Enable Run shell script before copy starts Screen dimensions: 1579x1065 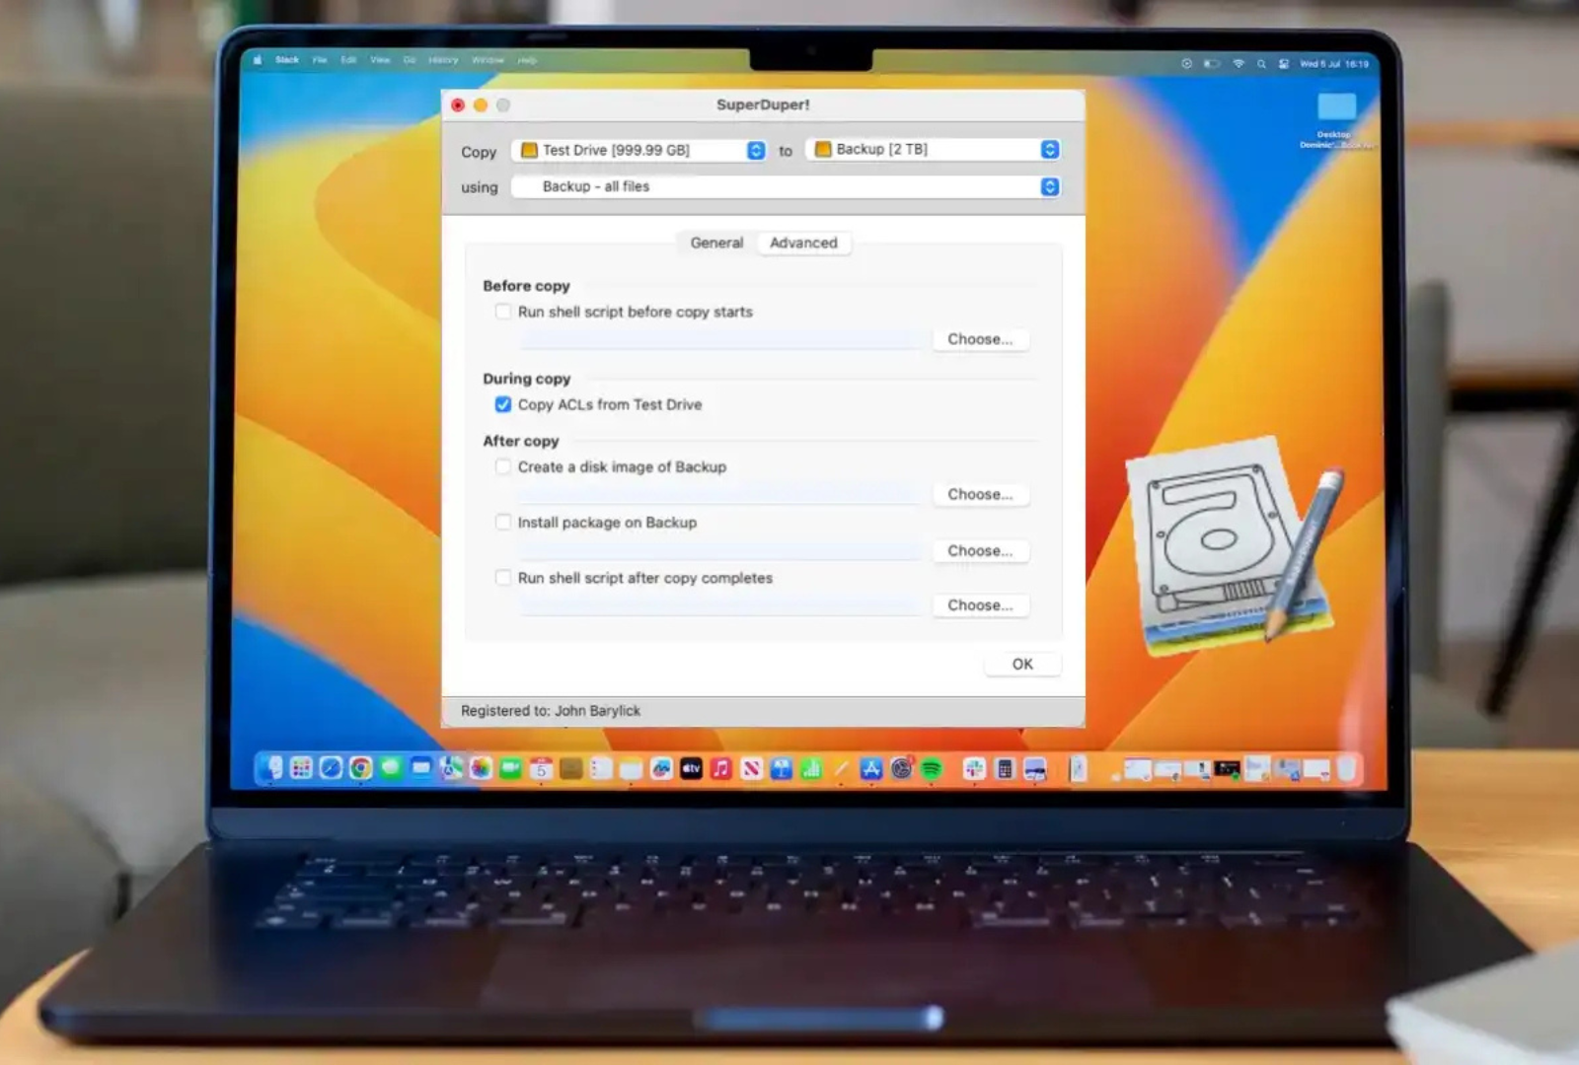coord(503,312)
